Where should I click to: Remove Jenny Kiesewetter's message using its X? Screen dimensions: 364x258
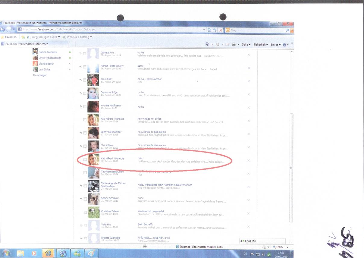(x=249, y=134)
